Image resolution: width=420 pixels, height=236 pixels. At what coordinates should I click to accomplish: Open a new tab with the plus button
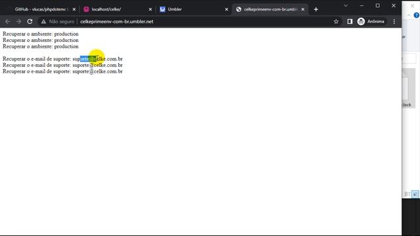[x=316, y=9]
